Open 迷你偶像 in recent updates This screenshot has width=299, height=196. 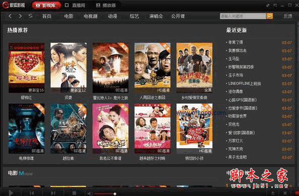[236, 92]
